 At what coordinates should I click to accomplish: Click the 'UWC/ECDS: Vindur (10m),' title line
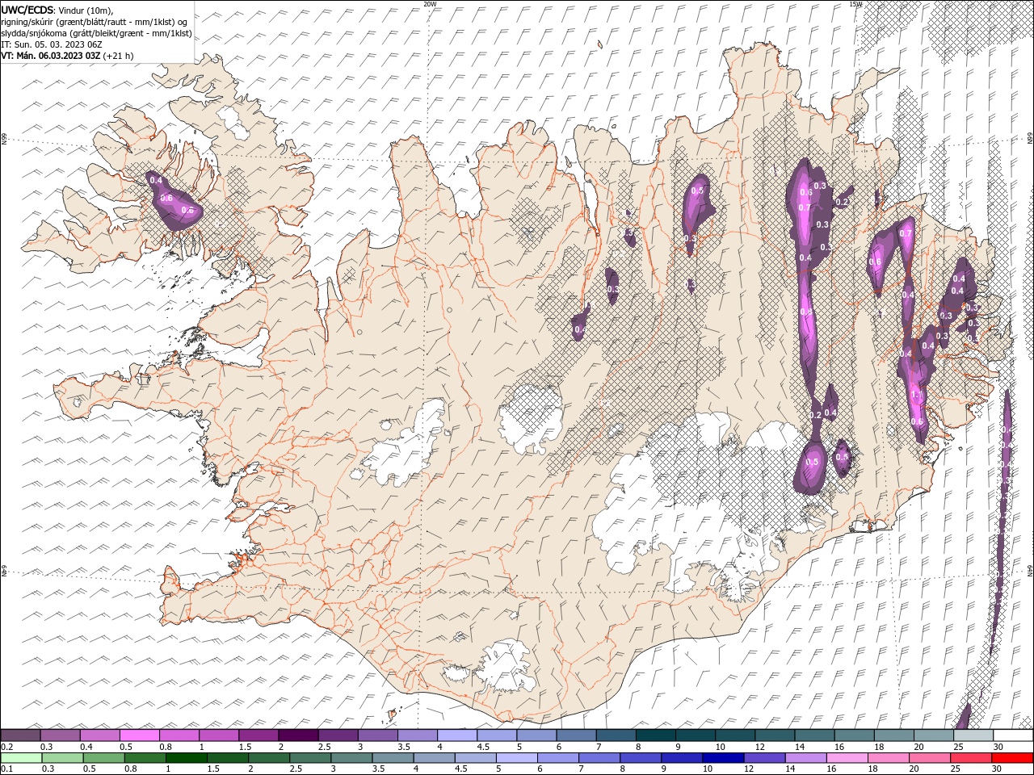[x=57, y=10]
